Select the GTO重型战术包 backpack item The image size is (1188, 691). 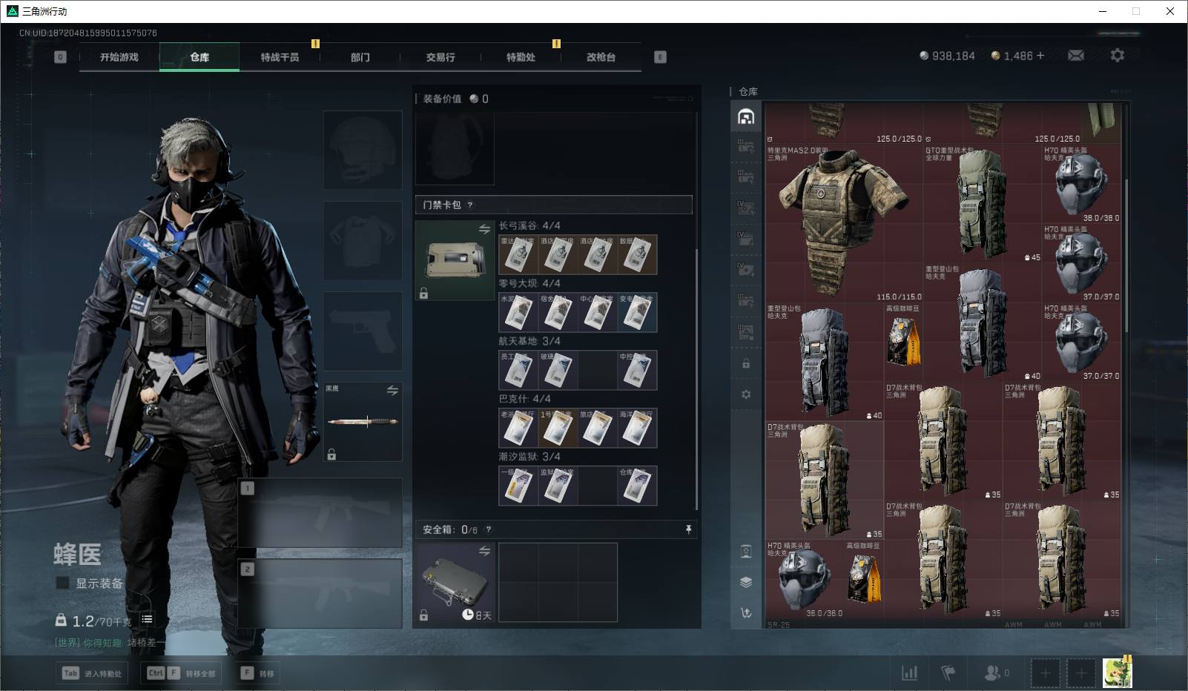tap(982, 202)
